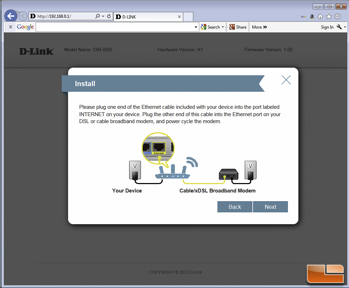
Task: Click the right power outlet illustration
Action: [x=250, y=170]
